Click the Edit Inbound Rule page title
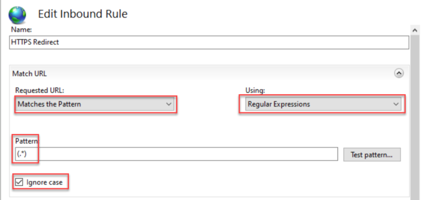Viewport: 424px width, 200px height. (83, 14)
